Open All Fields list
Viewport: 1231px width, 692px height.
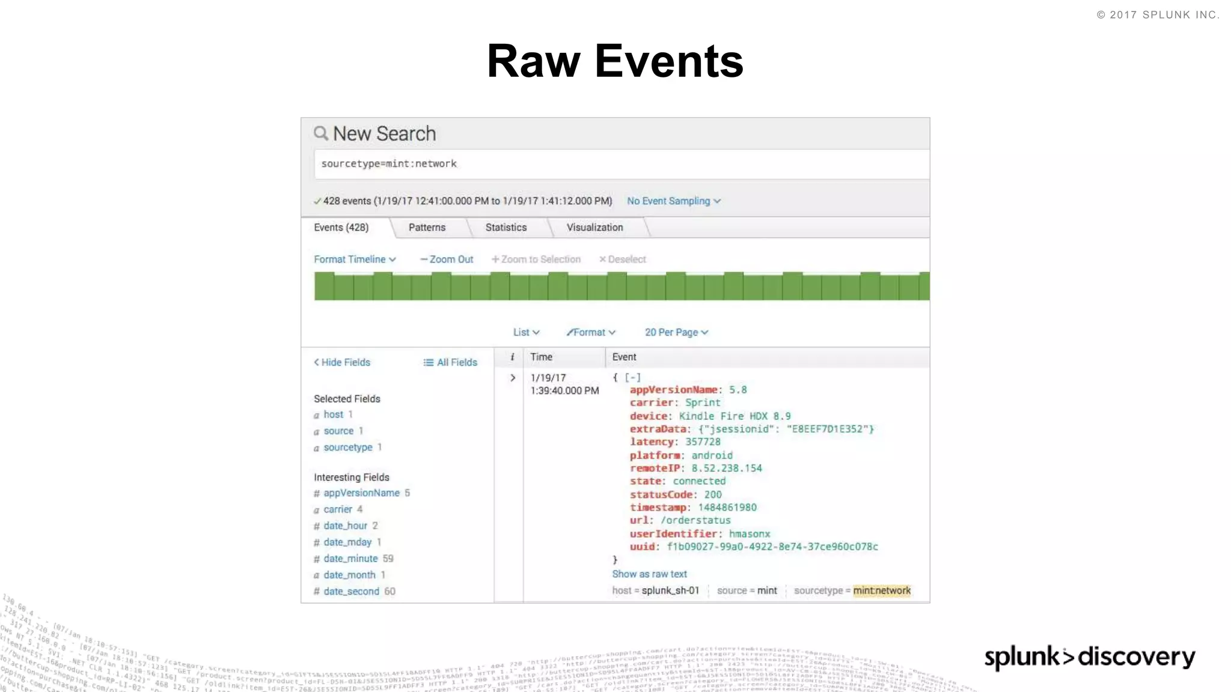pos(450,362)
